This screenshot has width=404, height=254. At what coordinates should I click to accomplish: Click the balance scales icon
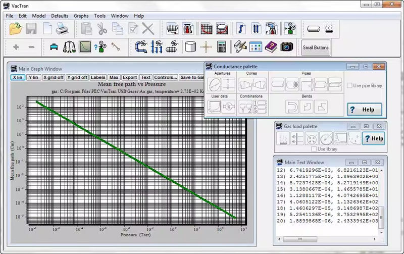point(69,47)
